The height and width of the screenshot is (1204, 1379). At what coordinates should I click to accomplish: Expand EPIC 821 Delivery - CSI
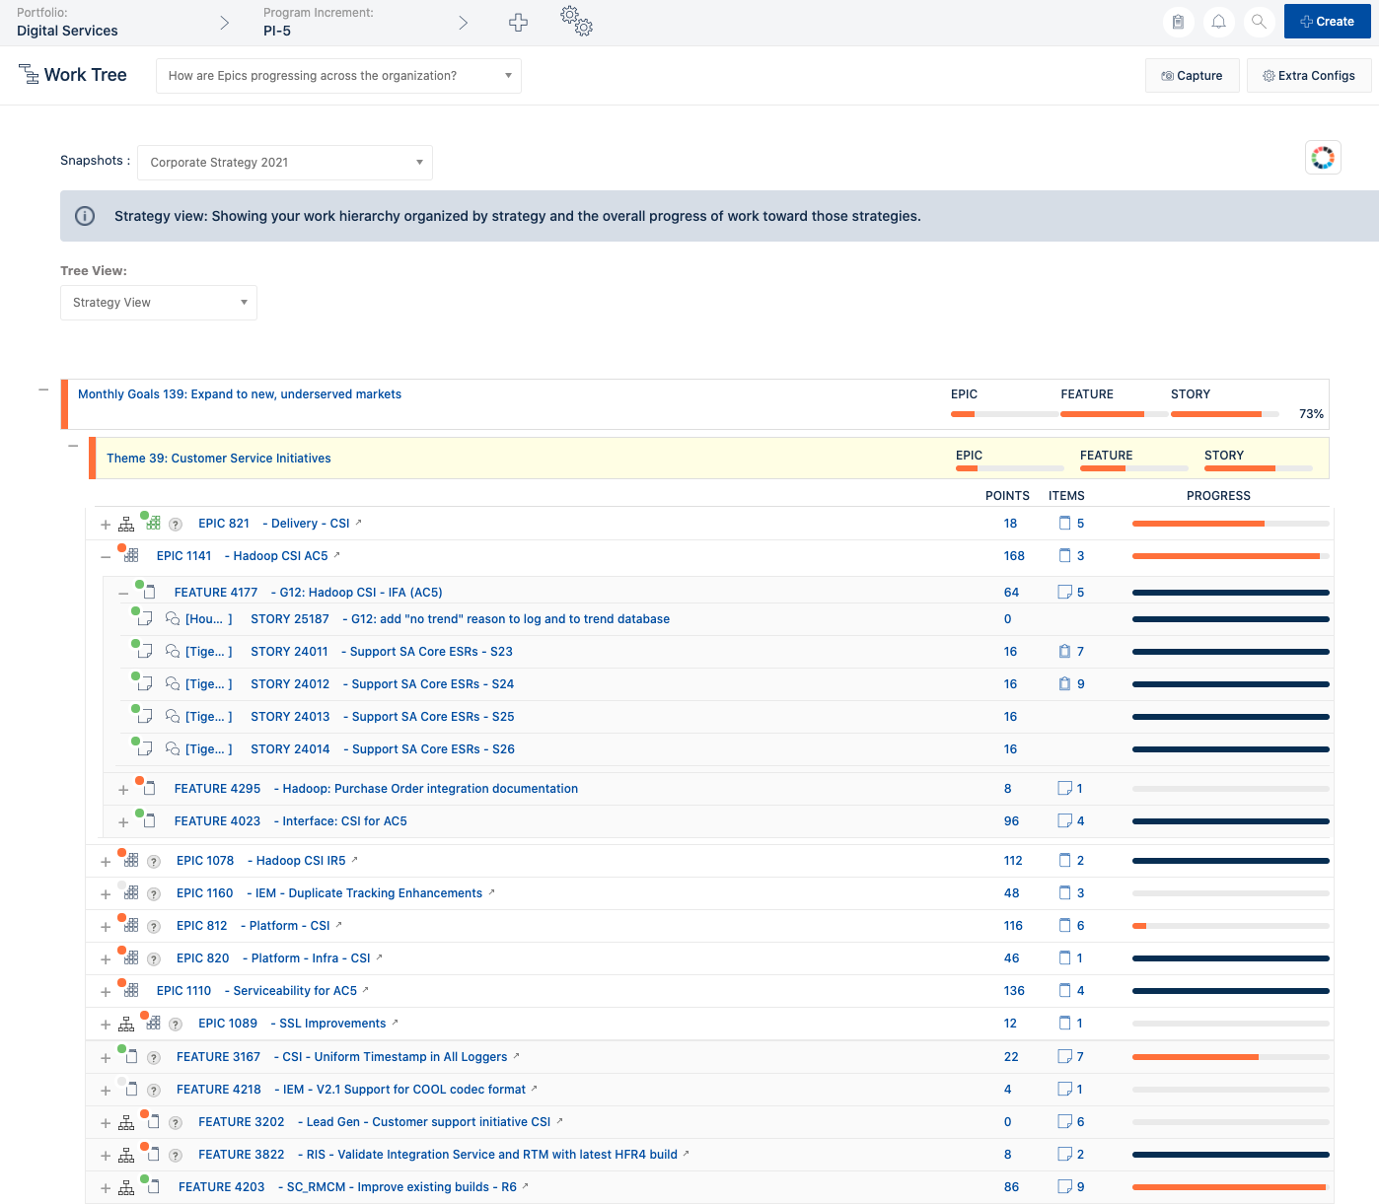tap(106, 525)
